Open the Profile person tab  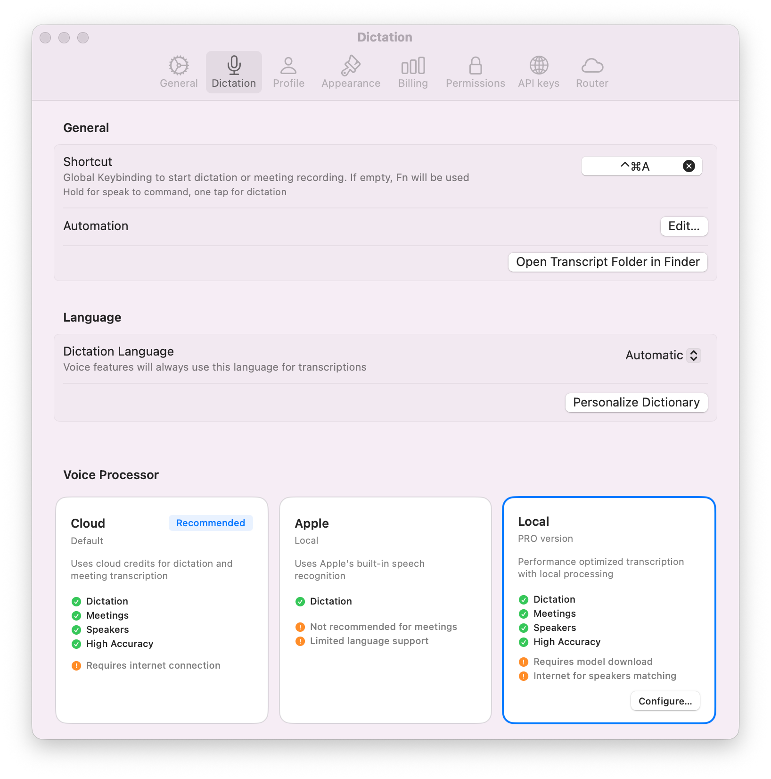[288, 72]
